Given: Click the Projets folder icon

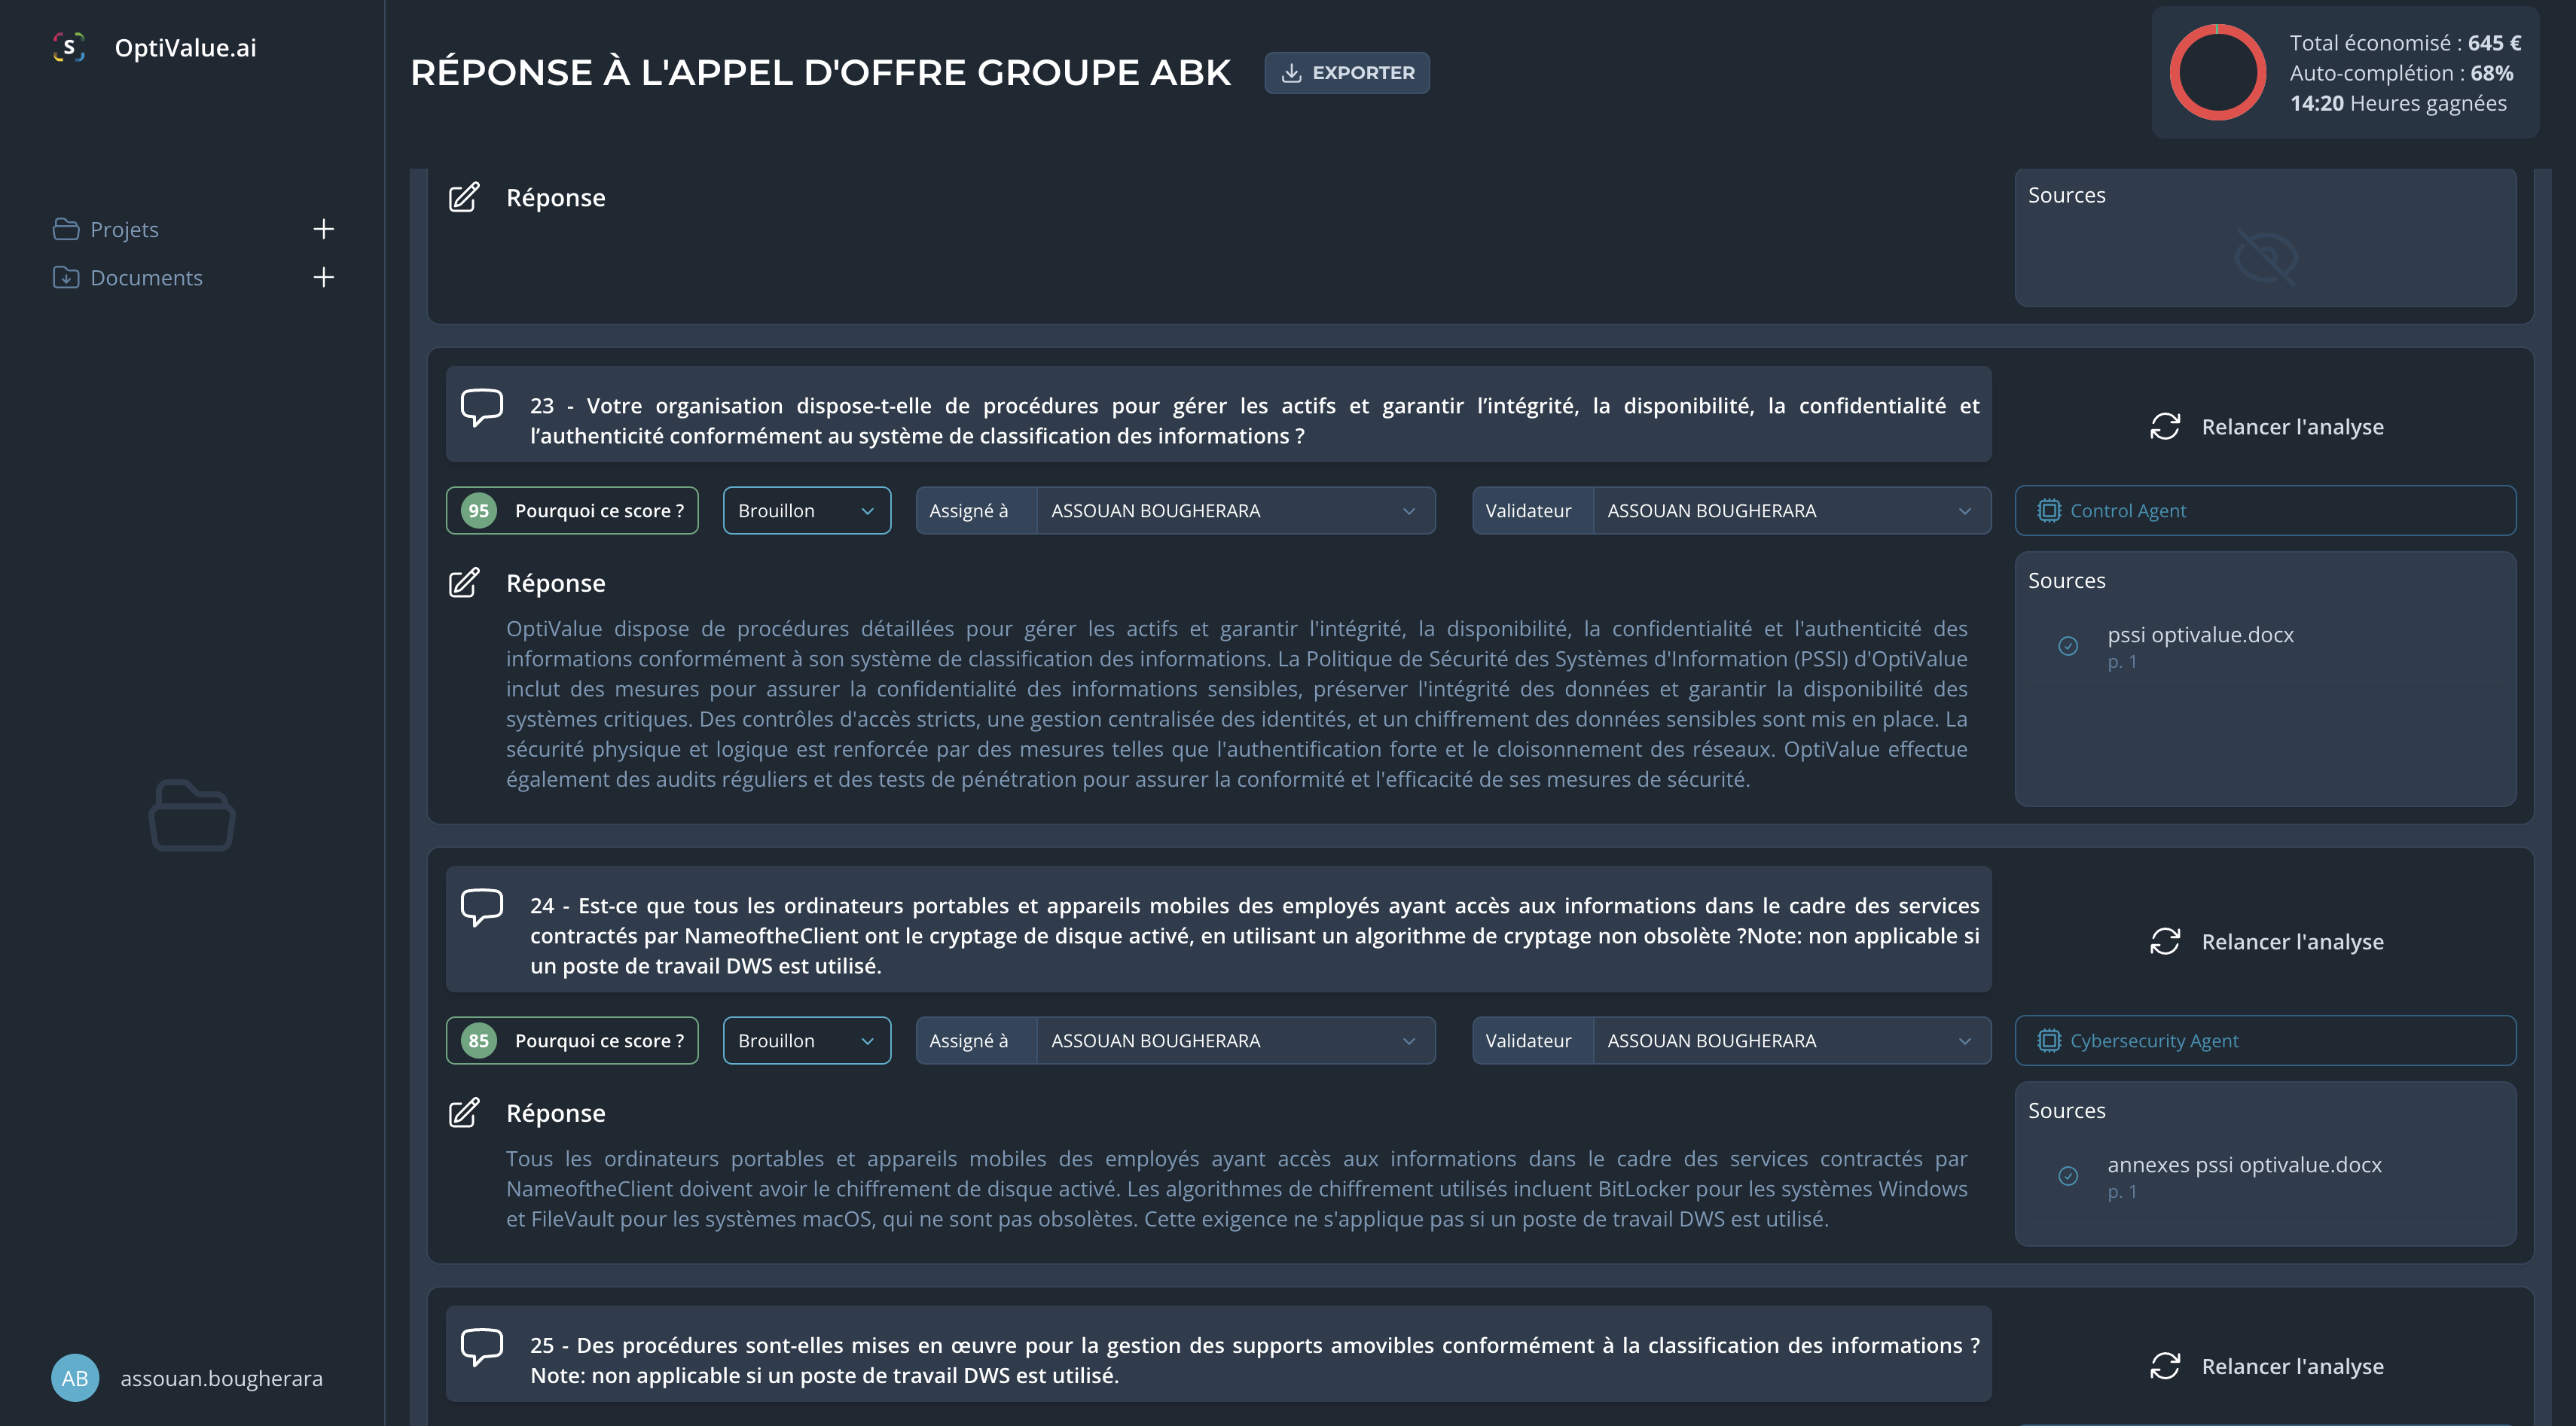Looking at the screenshot, I should 66,229.
